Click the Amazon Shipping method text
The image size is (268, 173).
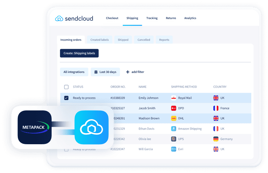pyautogui.click(x=190, y=129)
